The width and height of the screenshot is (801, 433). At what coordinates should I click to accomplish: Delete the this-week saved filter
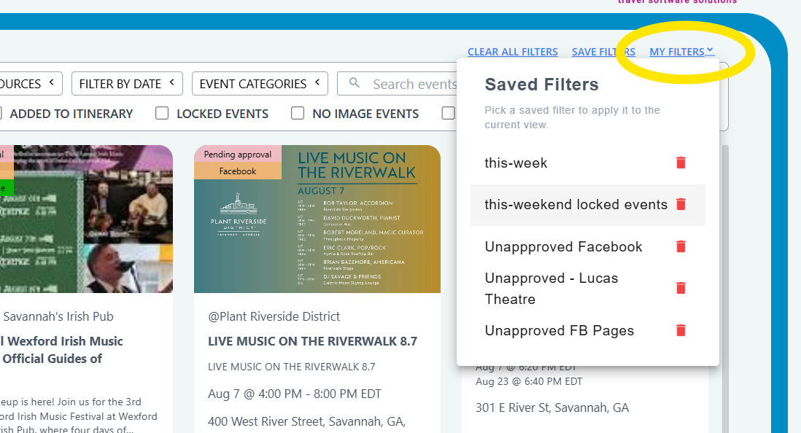point(681,163)
